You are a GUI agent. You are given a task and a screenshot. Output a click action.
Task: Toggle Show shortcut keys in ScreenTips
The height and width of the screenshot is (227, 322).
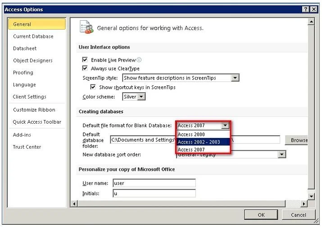[93, 87]
